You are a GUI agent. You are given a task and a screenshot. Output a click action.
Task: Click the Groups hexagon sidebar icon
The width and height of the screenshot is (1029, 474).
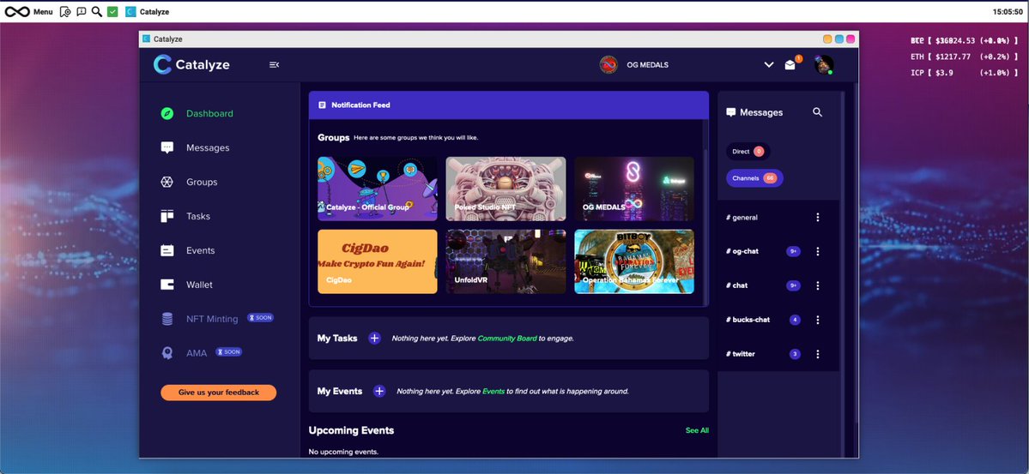coord(167,182)
